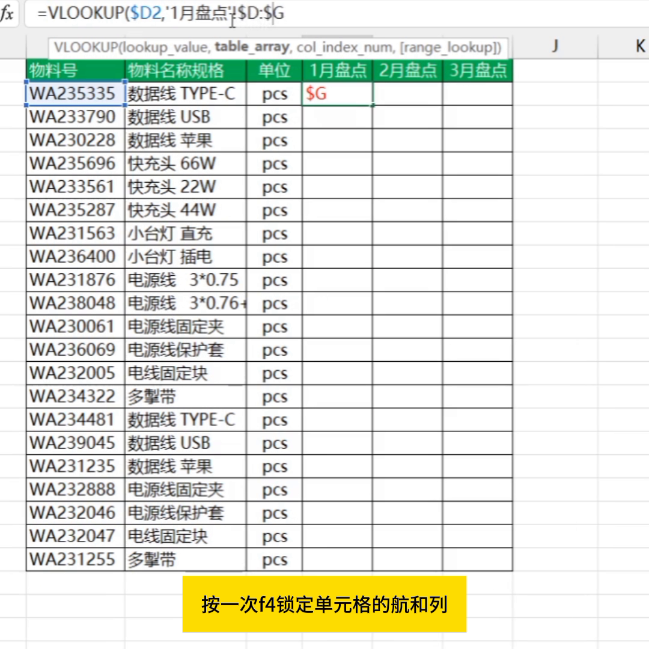This screenshot has height=649, width=649.
Task: Click 数据线 TYPE-C in WA235335 row
Action: [x=186, y=94]
